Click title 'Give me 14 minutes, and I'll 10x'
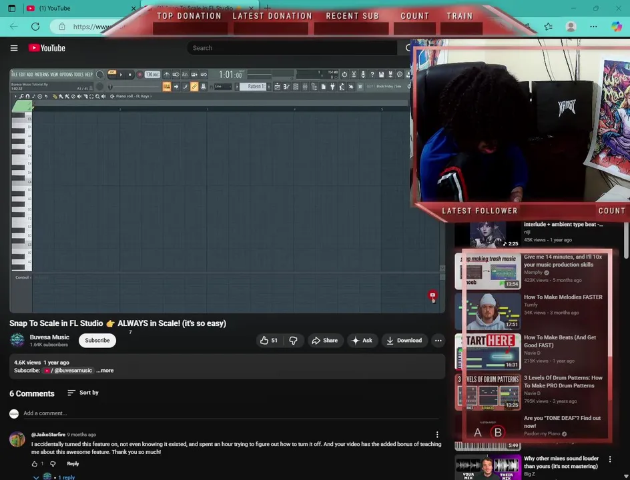The image size is (630, 480). click(x=563, y=261)
